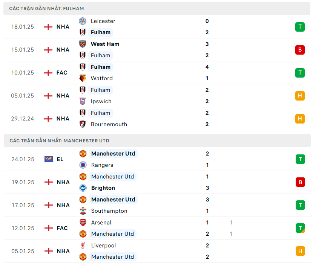Open the Manchester Utd recent matches header
Viewport: 313px width, 267px height.
pyautogui.click(x=59, y=141)
